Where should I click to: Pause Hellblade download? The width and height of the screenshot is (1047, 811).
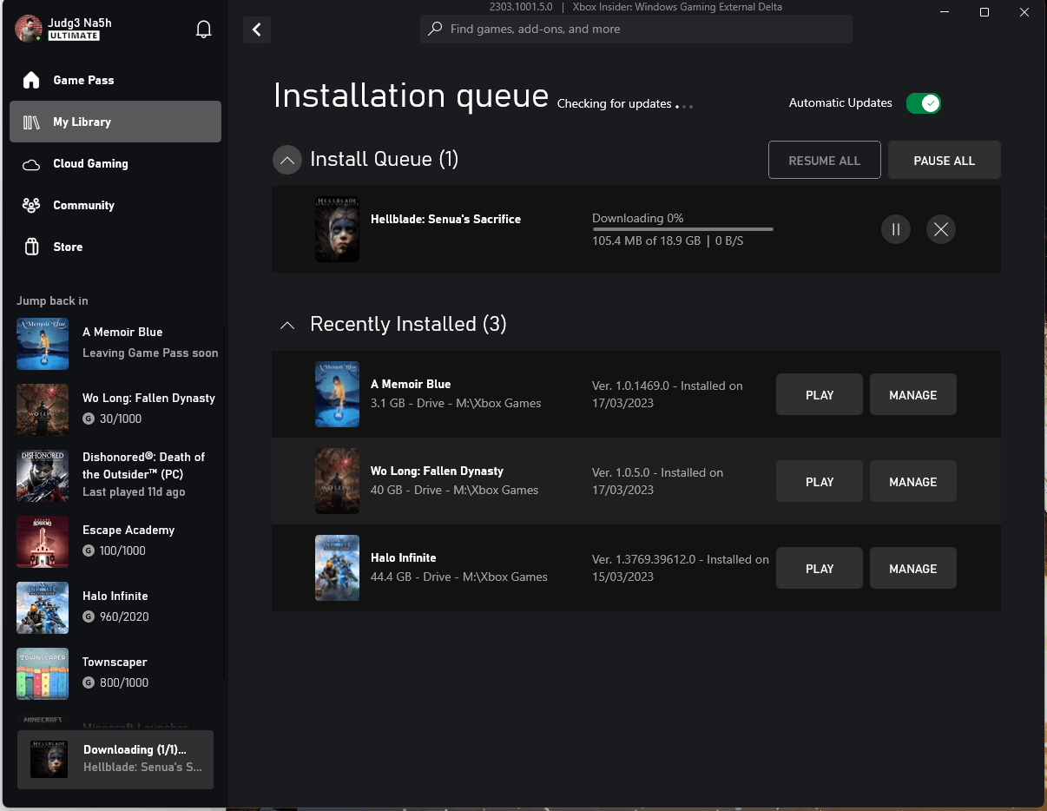tap(895, 229)
